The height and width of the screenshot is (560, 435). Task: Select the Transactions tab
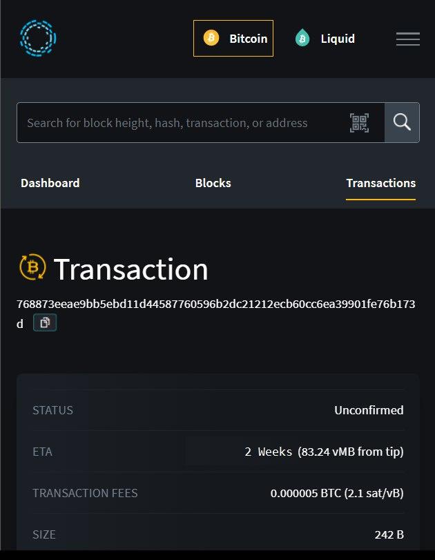click(380, 183)
